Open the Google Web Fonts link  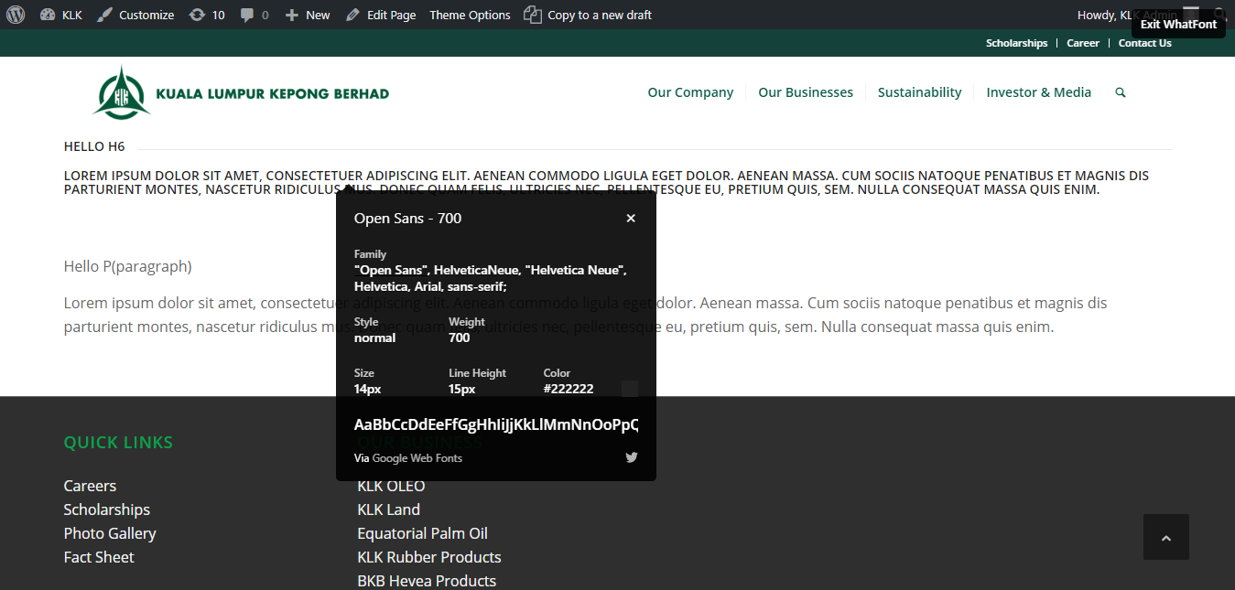pos(417,458)
